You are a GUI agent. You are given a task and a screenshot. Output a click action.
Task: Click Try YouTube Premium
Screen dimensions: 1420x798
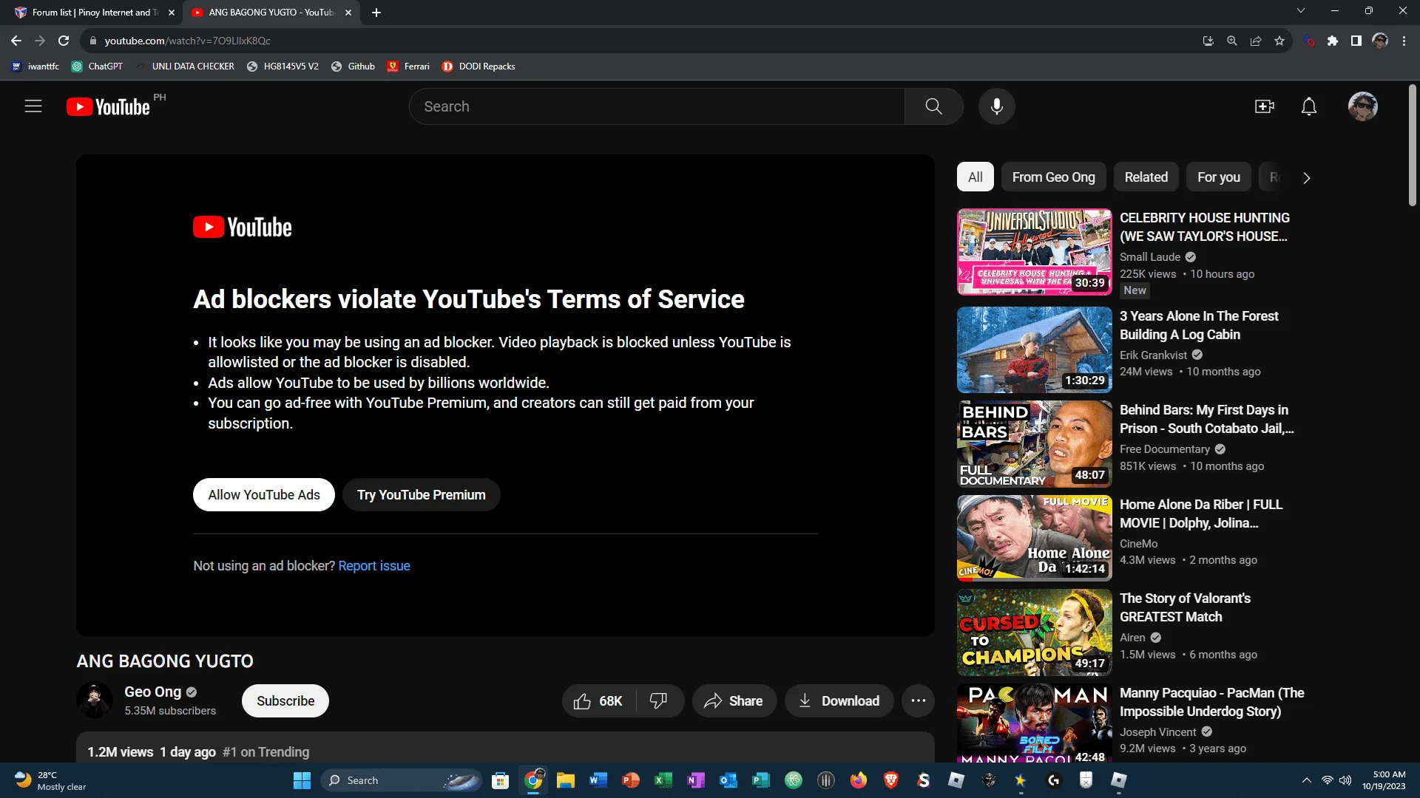click(422, 495)
